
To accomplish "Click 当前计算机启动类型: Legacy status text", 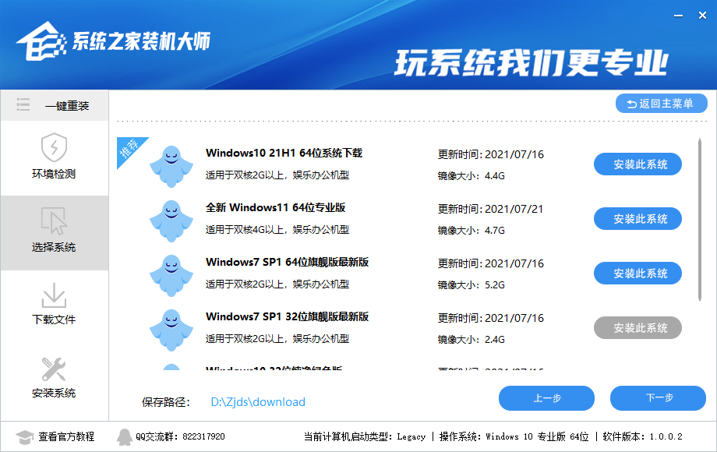I will (365, 436).
